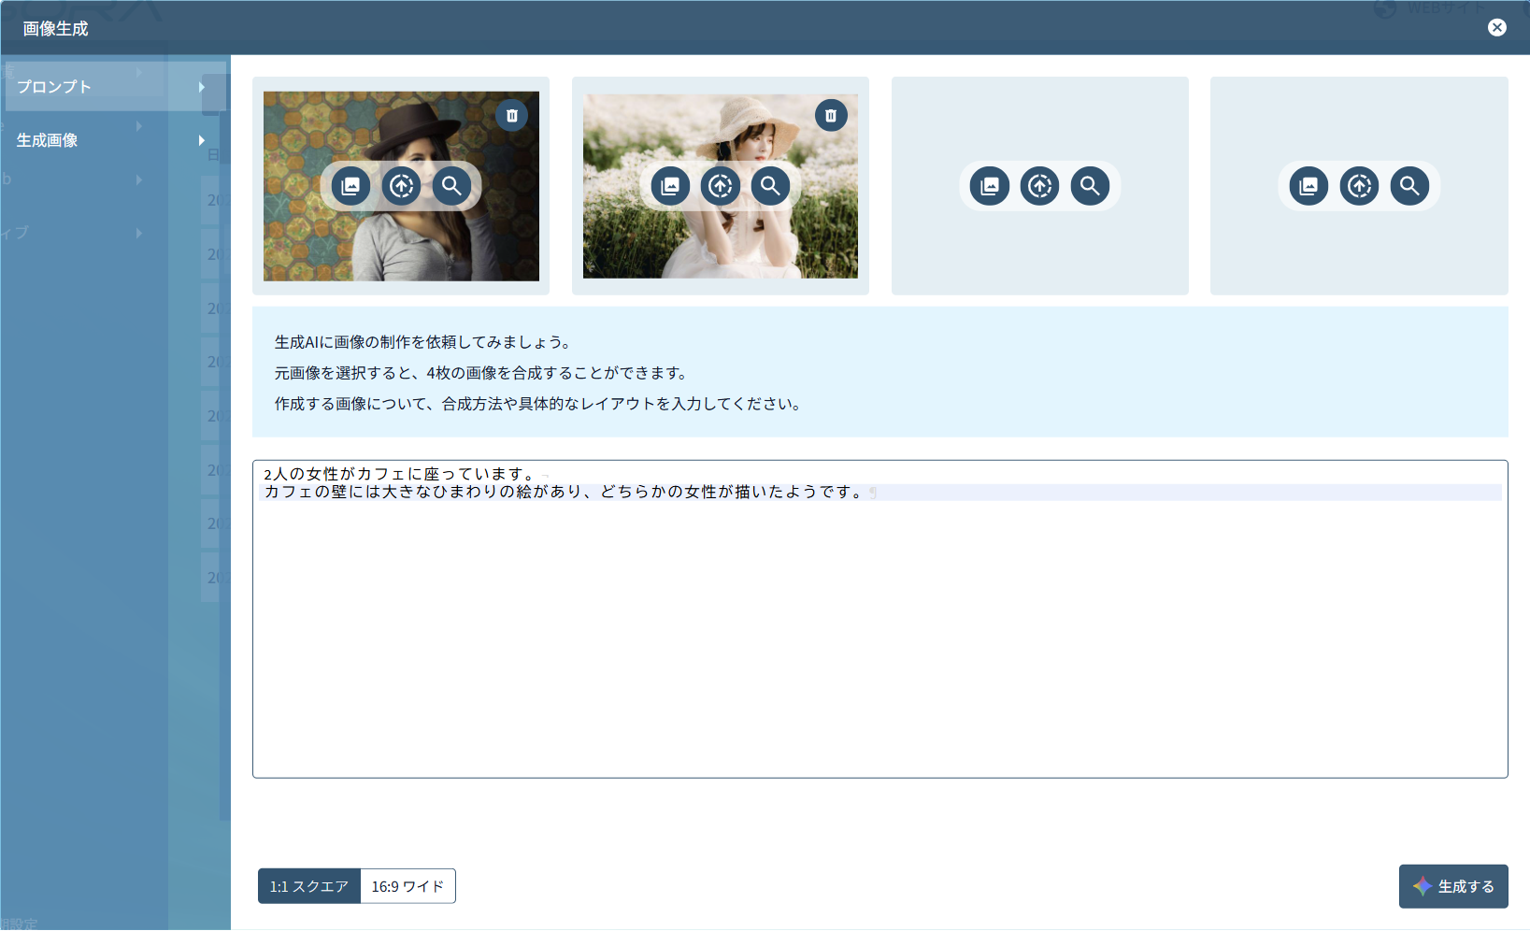Open the 生成画像 sidebar tab
This screenshot has width=1530, height=931.
click(115, 140)
